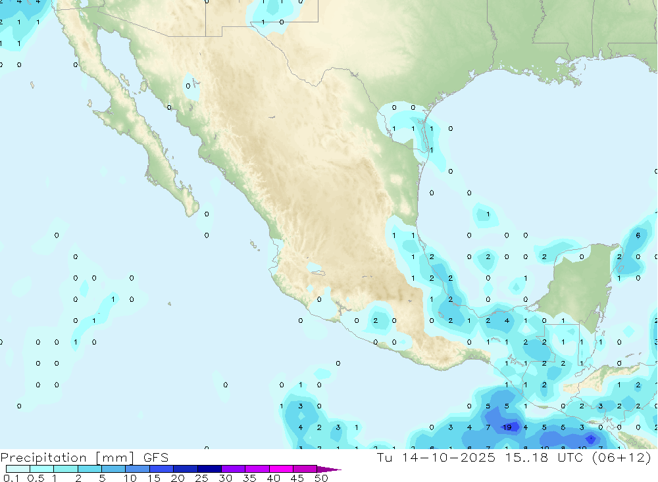Click the 0.5–1 mm legend color box
Image resolution: width=658 pixels, height=482 pixels.
tap(41, 469)
